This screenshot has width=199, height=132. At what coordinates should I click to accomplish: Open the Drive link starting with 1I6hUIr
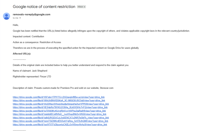[x=59, y=101]
